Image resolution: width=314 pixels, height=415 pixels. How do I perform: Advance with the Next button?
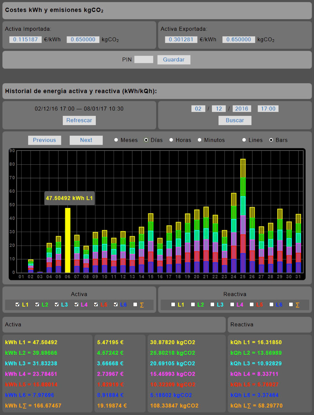pyautogui.click(x=86, y=140)
